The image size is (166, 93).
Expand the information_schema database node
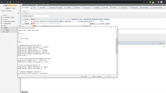[x=1, y=17]
